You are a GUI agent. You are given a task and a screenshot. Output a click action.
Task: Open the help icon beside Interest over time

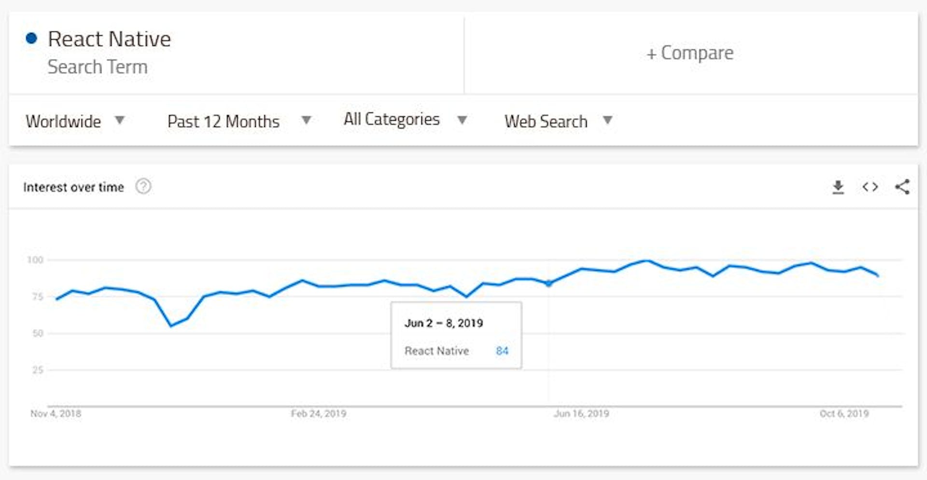coord(143,186)
